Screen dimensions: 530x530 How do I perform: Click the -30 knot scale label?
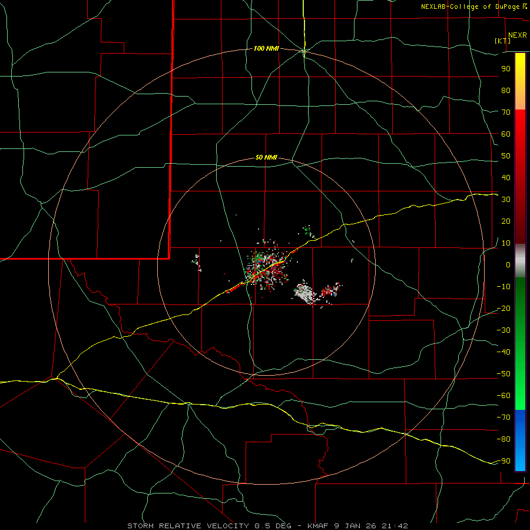(503, 330)
